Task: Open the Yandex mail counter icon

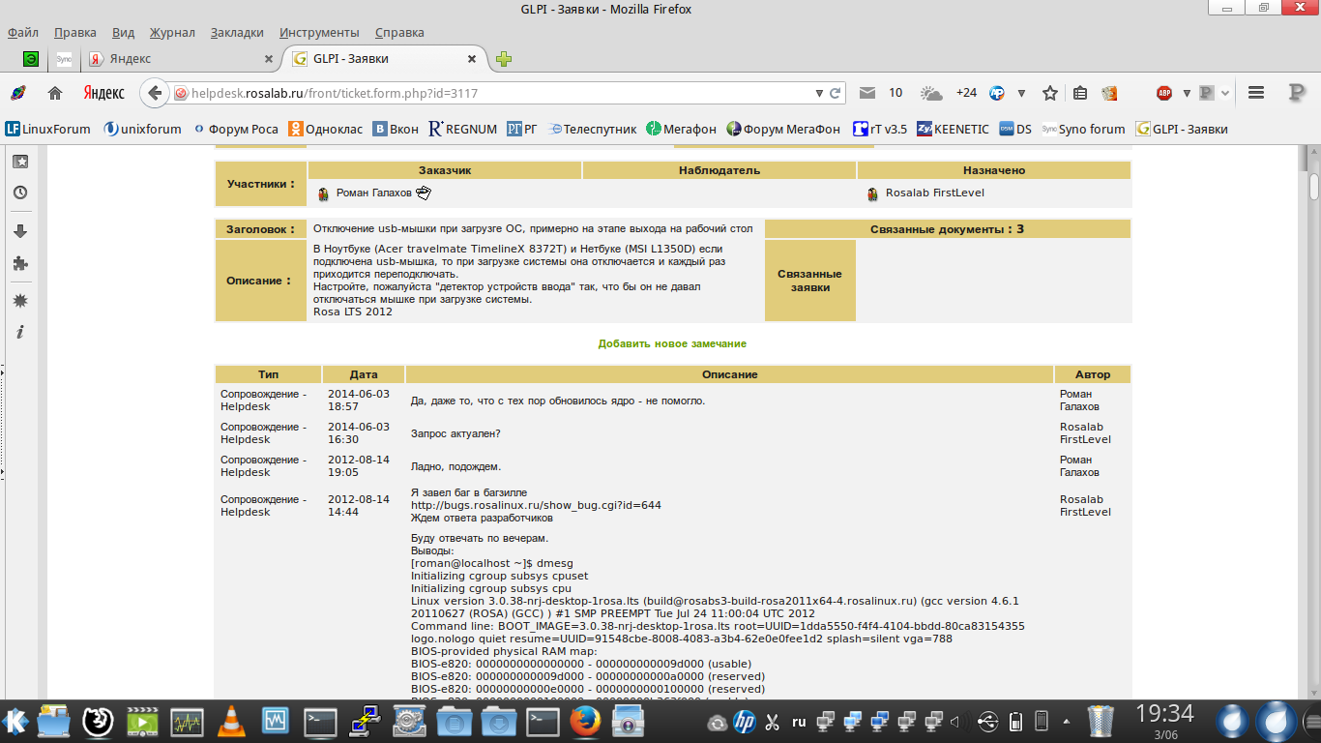Action: click(867, 93)
